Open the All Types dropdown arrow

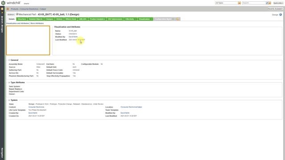(240, 3)
